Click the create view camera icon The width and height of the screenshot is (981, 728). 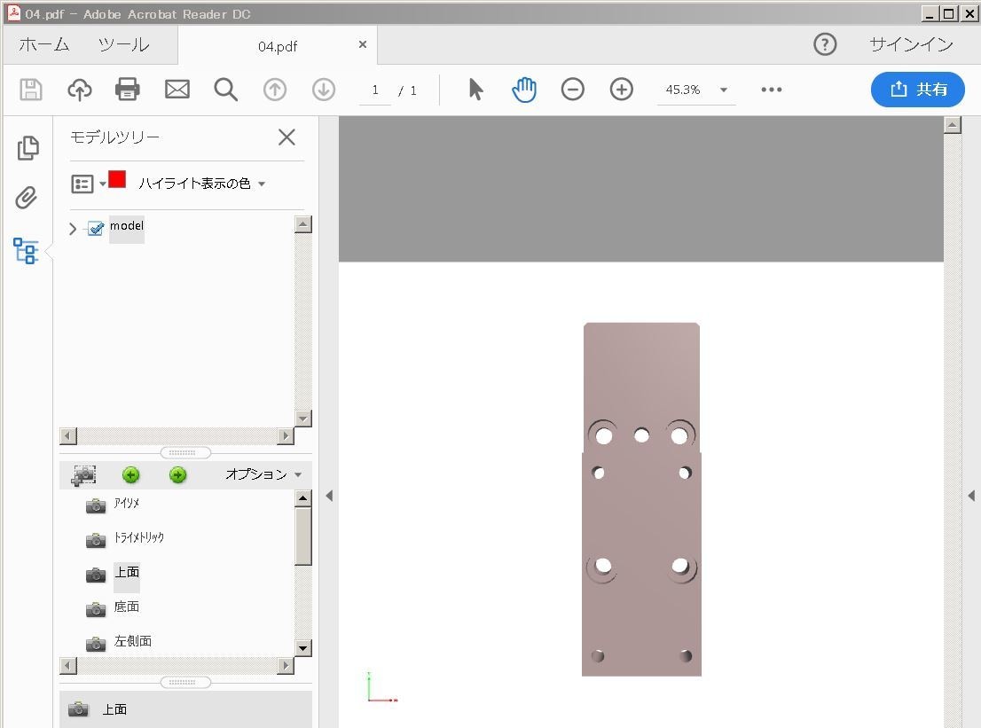coord(83,475)
